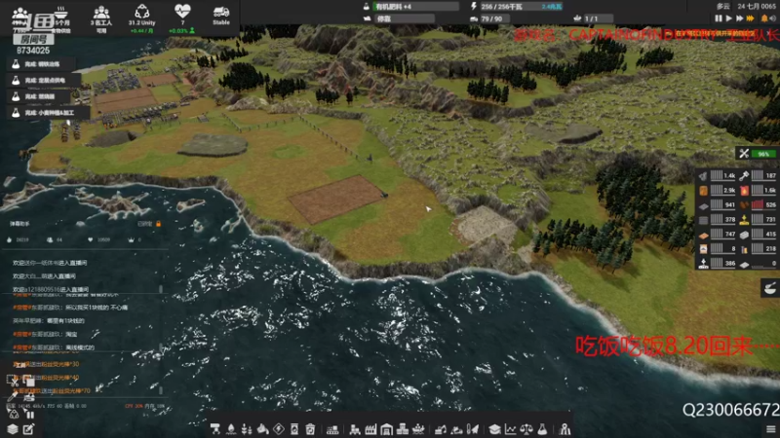
Task: Open factory buildings category
Action: [x=370, y=429]
